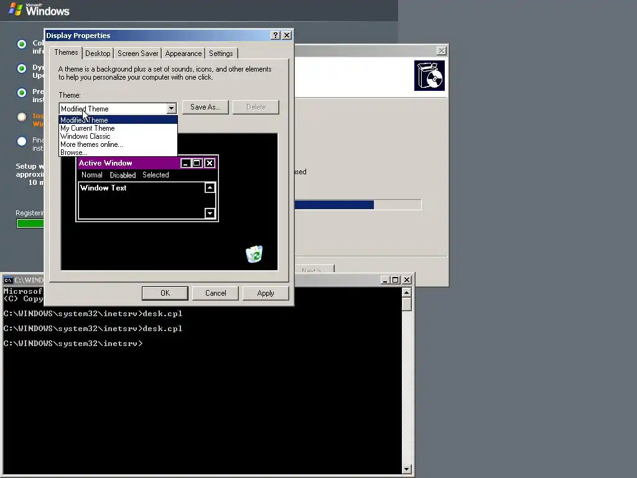Close the setup wizard window
The image size is (637, 478).
click(441, 51)
